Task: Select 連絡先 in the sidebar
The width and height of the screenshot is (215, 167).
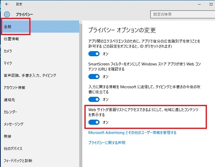Action: 40,100
